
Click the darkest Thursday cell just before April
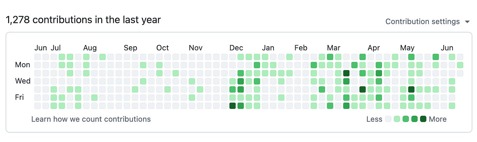[x=362, y=89]
